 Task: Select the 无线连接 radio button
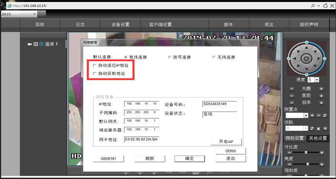pyautogui.click(x=213, y=57)
